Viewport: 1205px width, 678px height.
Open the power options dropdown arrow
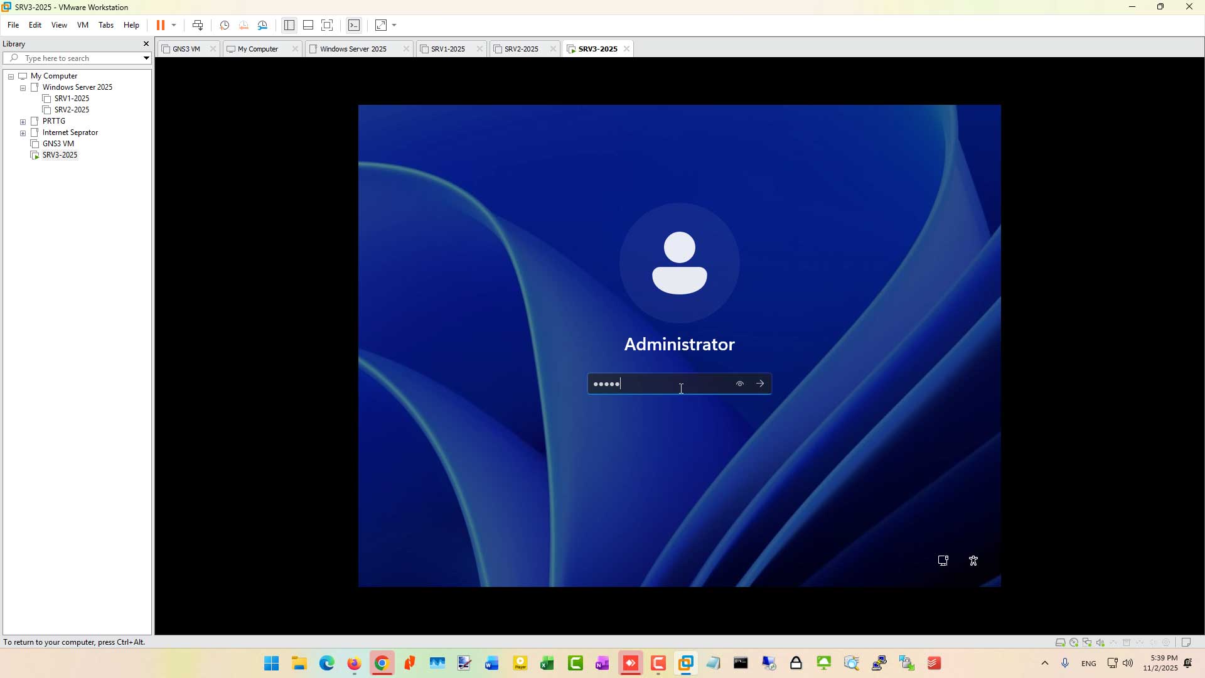[x=174, y=25]
